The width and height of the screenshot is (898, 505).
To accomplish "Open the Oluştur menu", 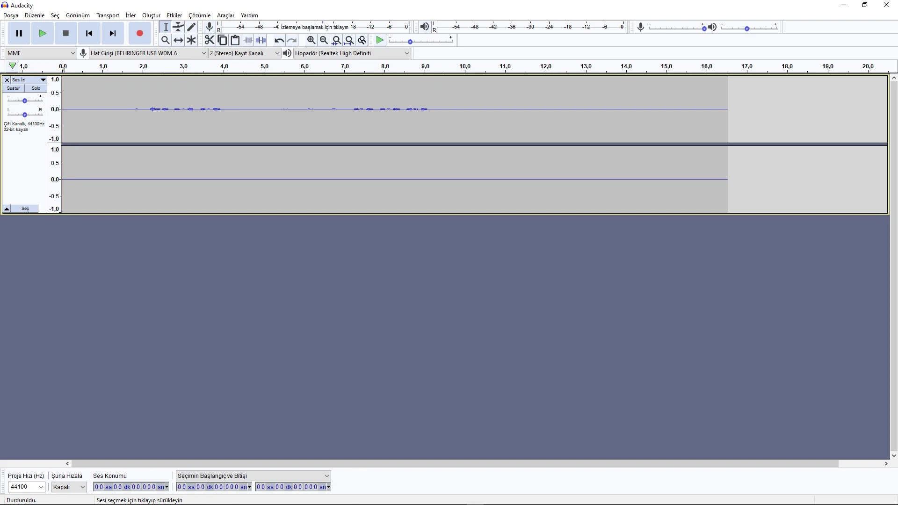I will [x=151, y=15].
